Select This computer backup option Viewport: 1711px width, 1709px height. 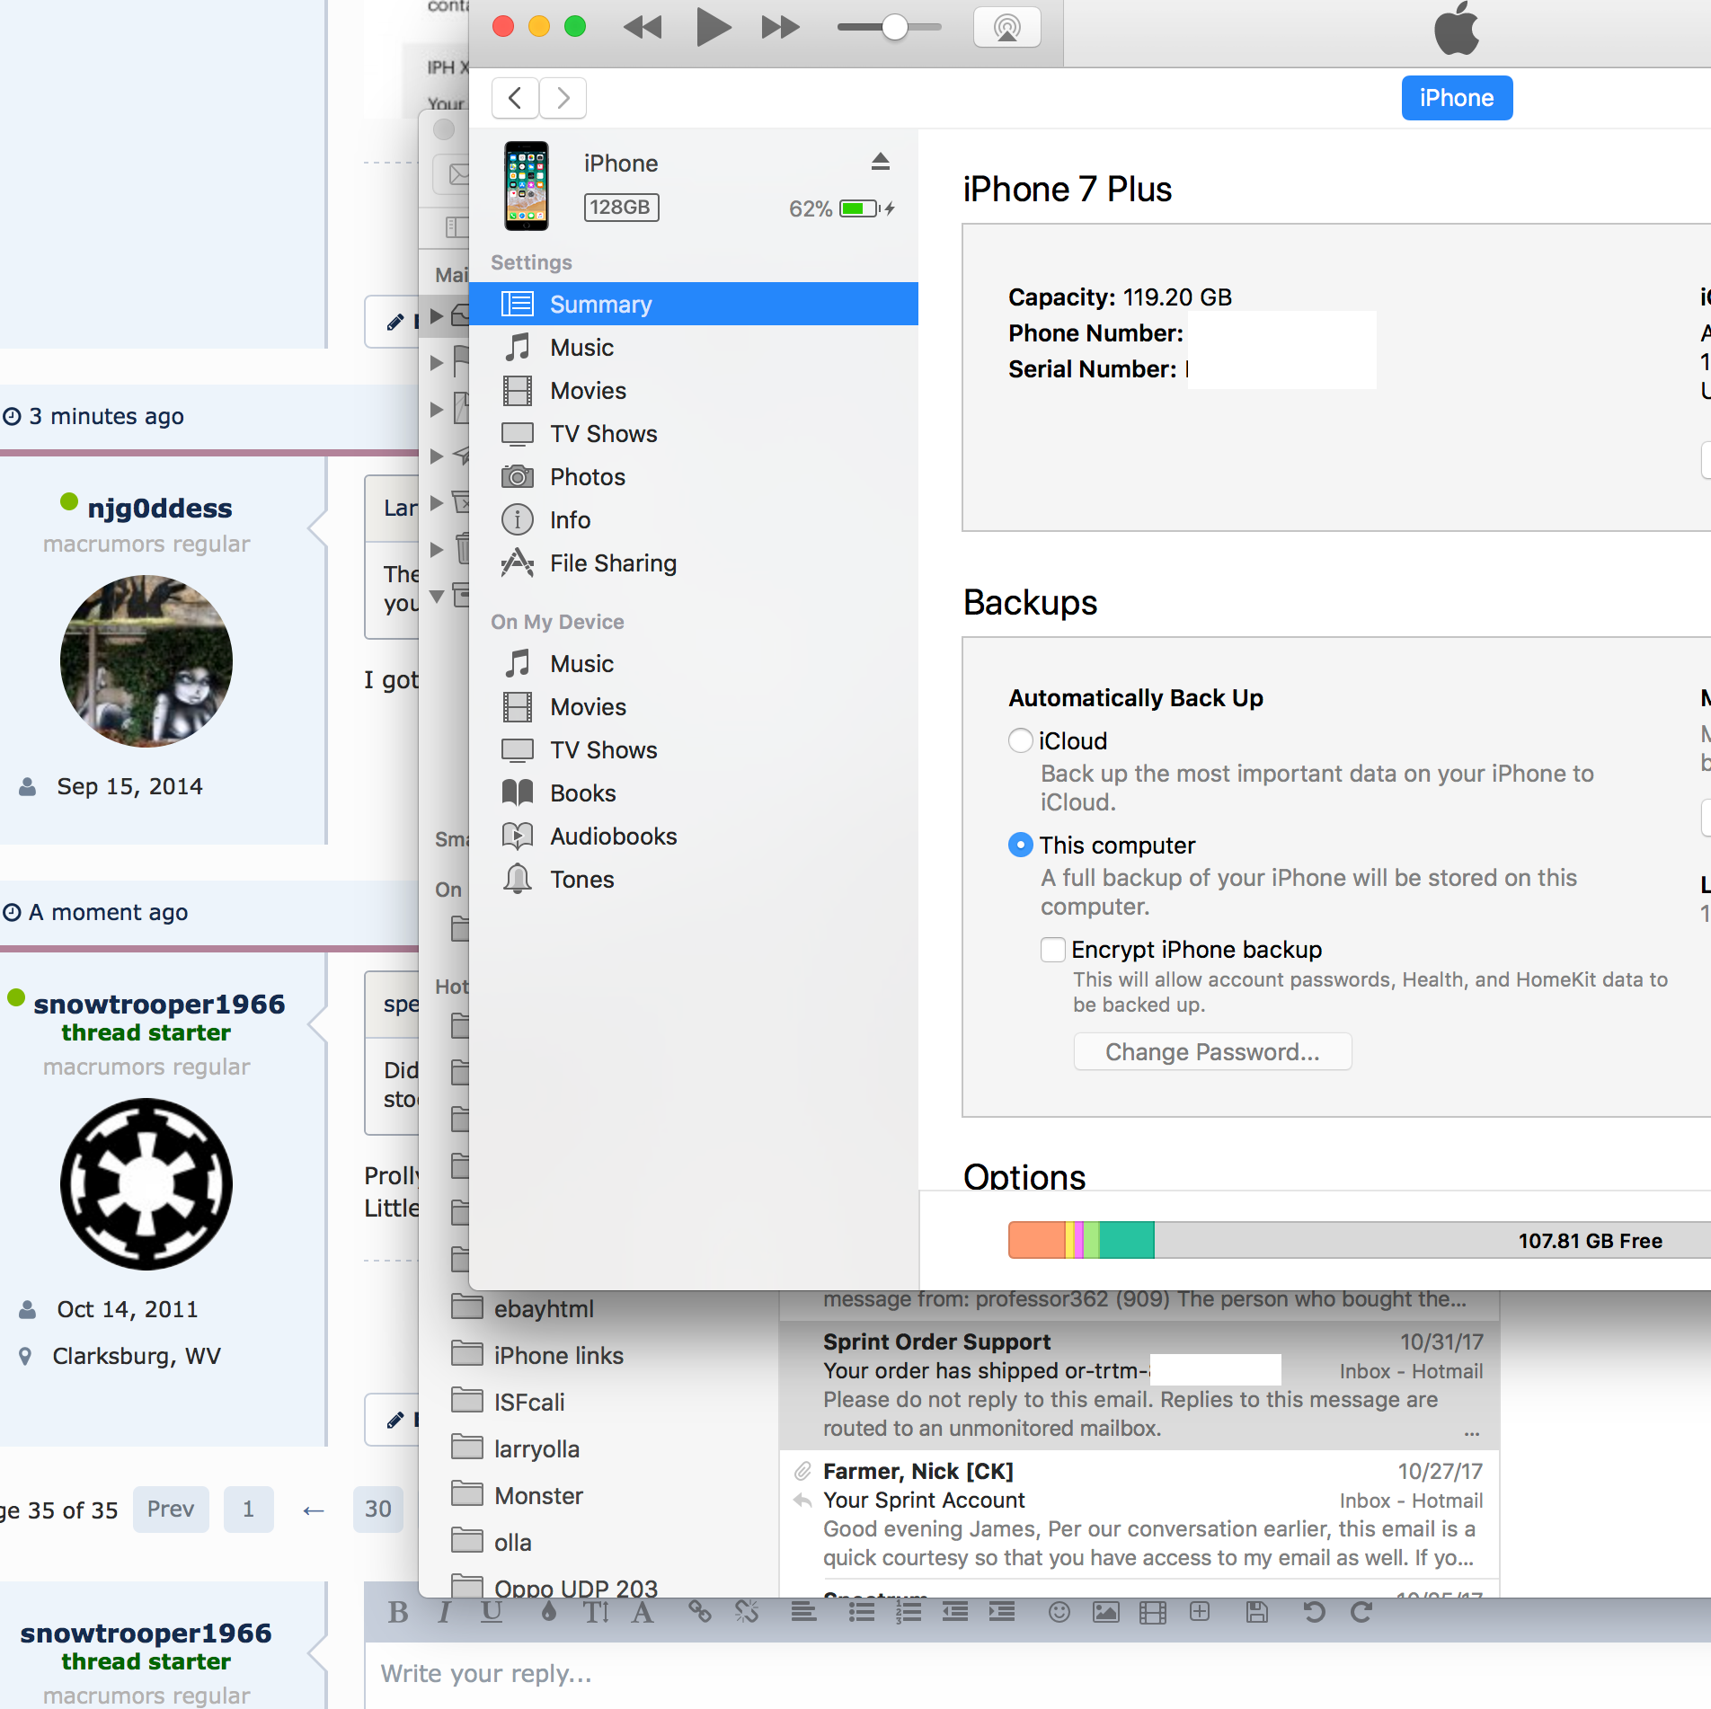click(1021, 846)
